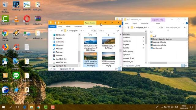The width and height of the screenshot is (196, 110).
Task: Switch to large icons view in the wallpapers window
Action: point(120,69)
